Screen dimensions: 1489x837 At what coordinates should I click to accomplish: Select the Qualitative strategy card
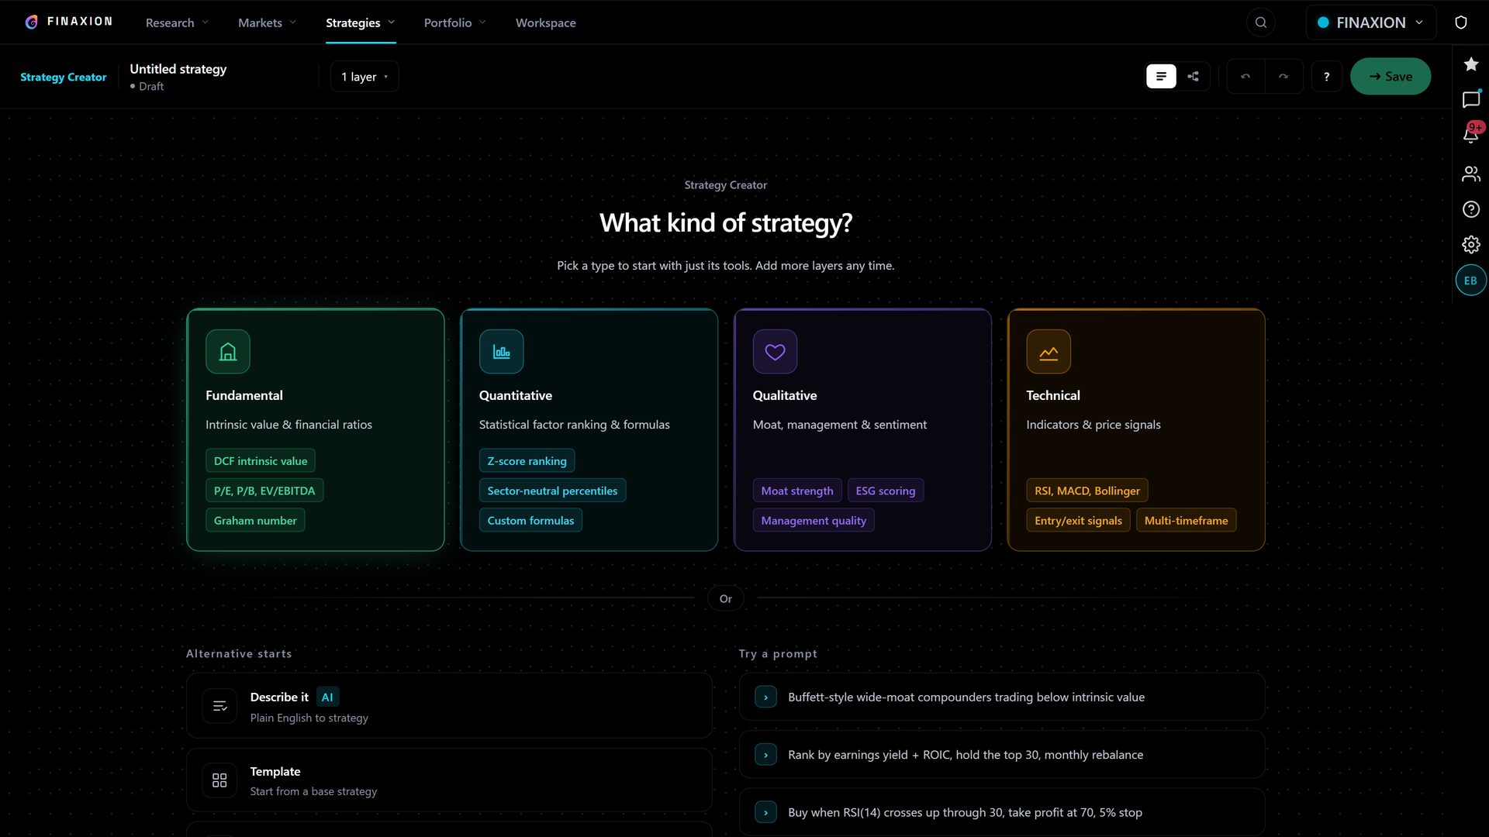coord(863,430)
